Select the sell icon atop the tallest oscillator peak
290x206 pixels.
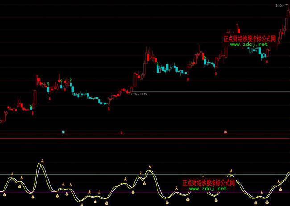pos(41,161)
